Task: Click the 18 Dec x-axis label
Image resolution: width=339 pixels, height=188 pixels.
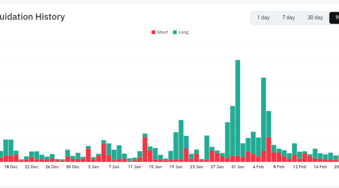Action: coord(11,167)
